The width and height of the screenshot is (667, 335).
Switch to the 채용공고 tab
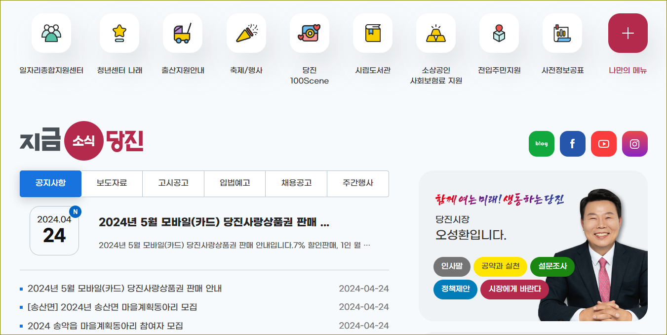296,183
